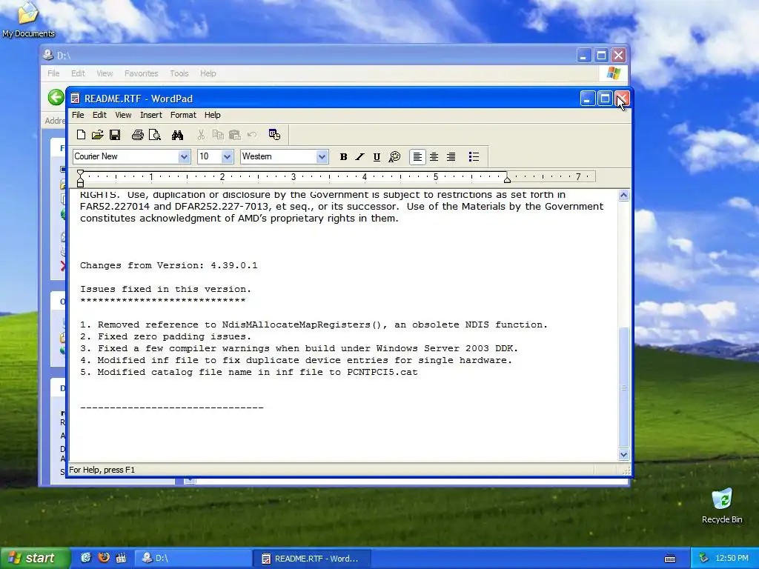Click the Back arrow in D:\ Explorer window
The height and width of the screenshot is (569, 759).
tap(56, 97)
